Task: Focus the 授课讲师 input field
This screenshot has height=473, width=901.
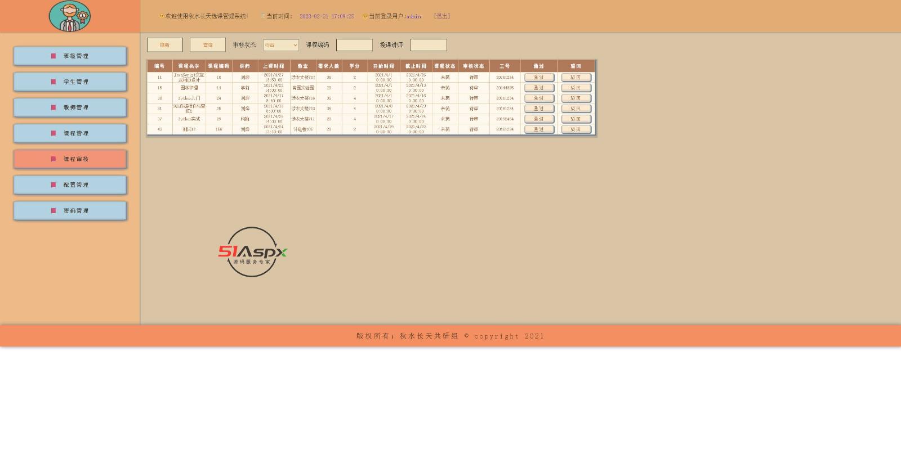Action: pos(428,45)
